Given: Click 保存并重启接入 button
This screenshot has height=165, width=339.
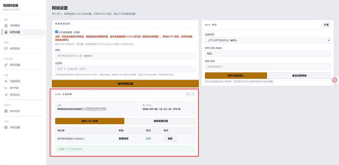Looking at the screenshot, I should tap(236, 76).
